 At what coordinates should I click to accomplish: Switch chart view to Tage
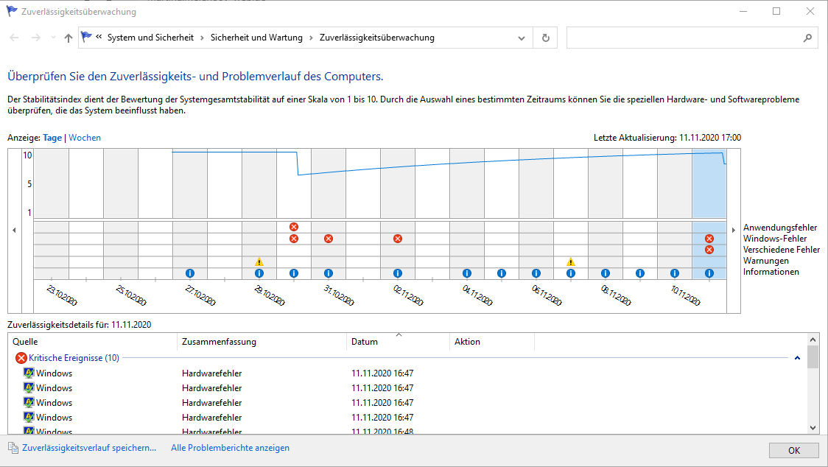click(52, 137)
